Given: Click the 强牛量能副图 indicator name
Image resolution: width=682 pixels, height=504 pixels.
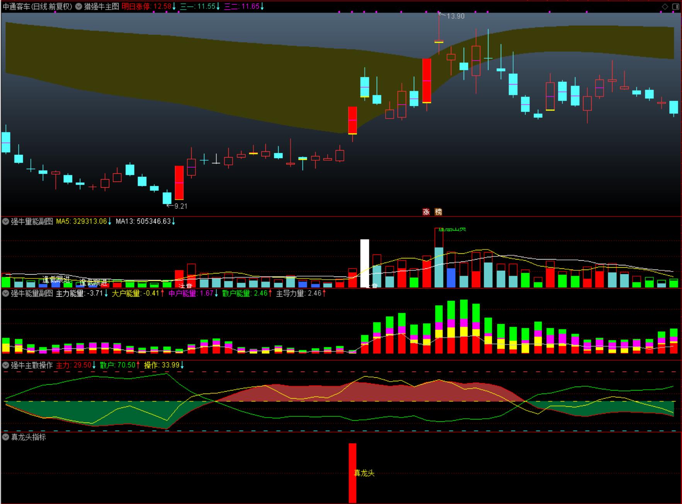Looking at the screenshot, I should [x=32, y=221].
